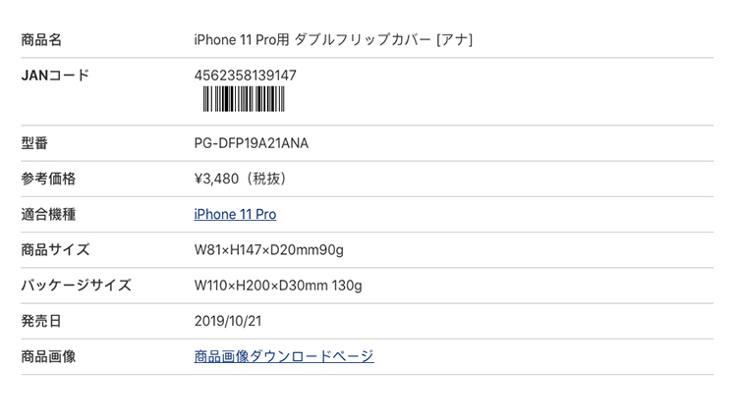Click the 適合機種 row label
737x418 pixels.
coord(48,214)
